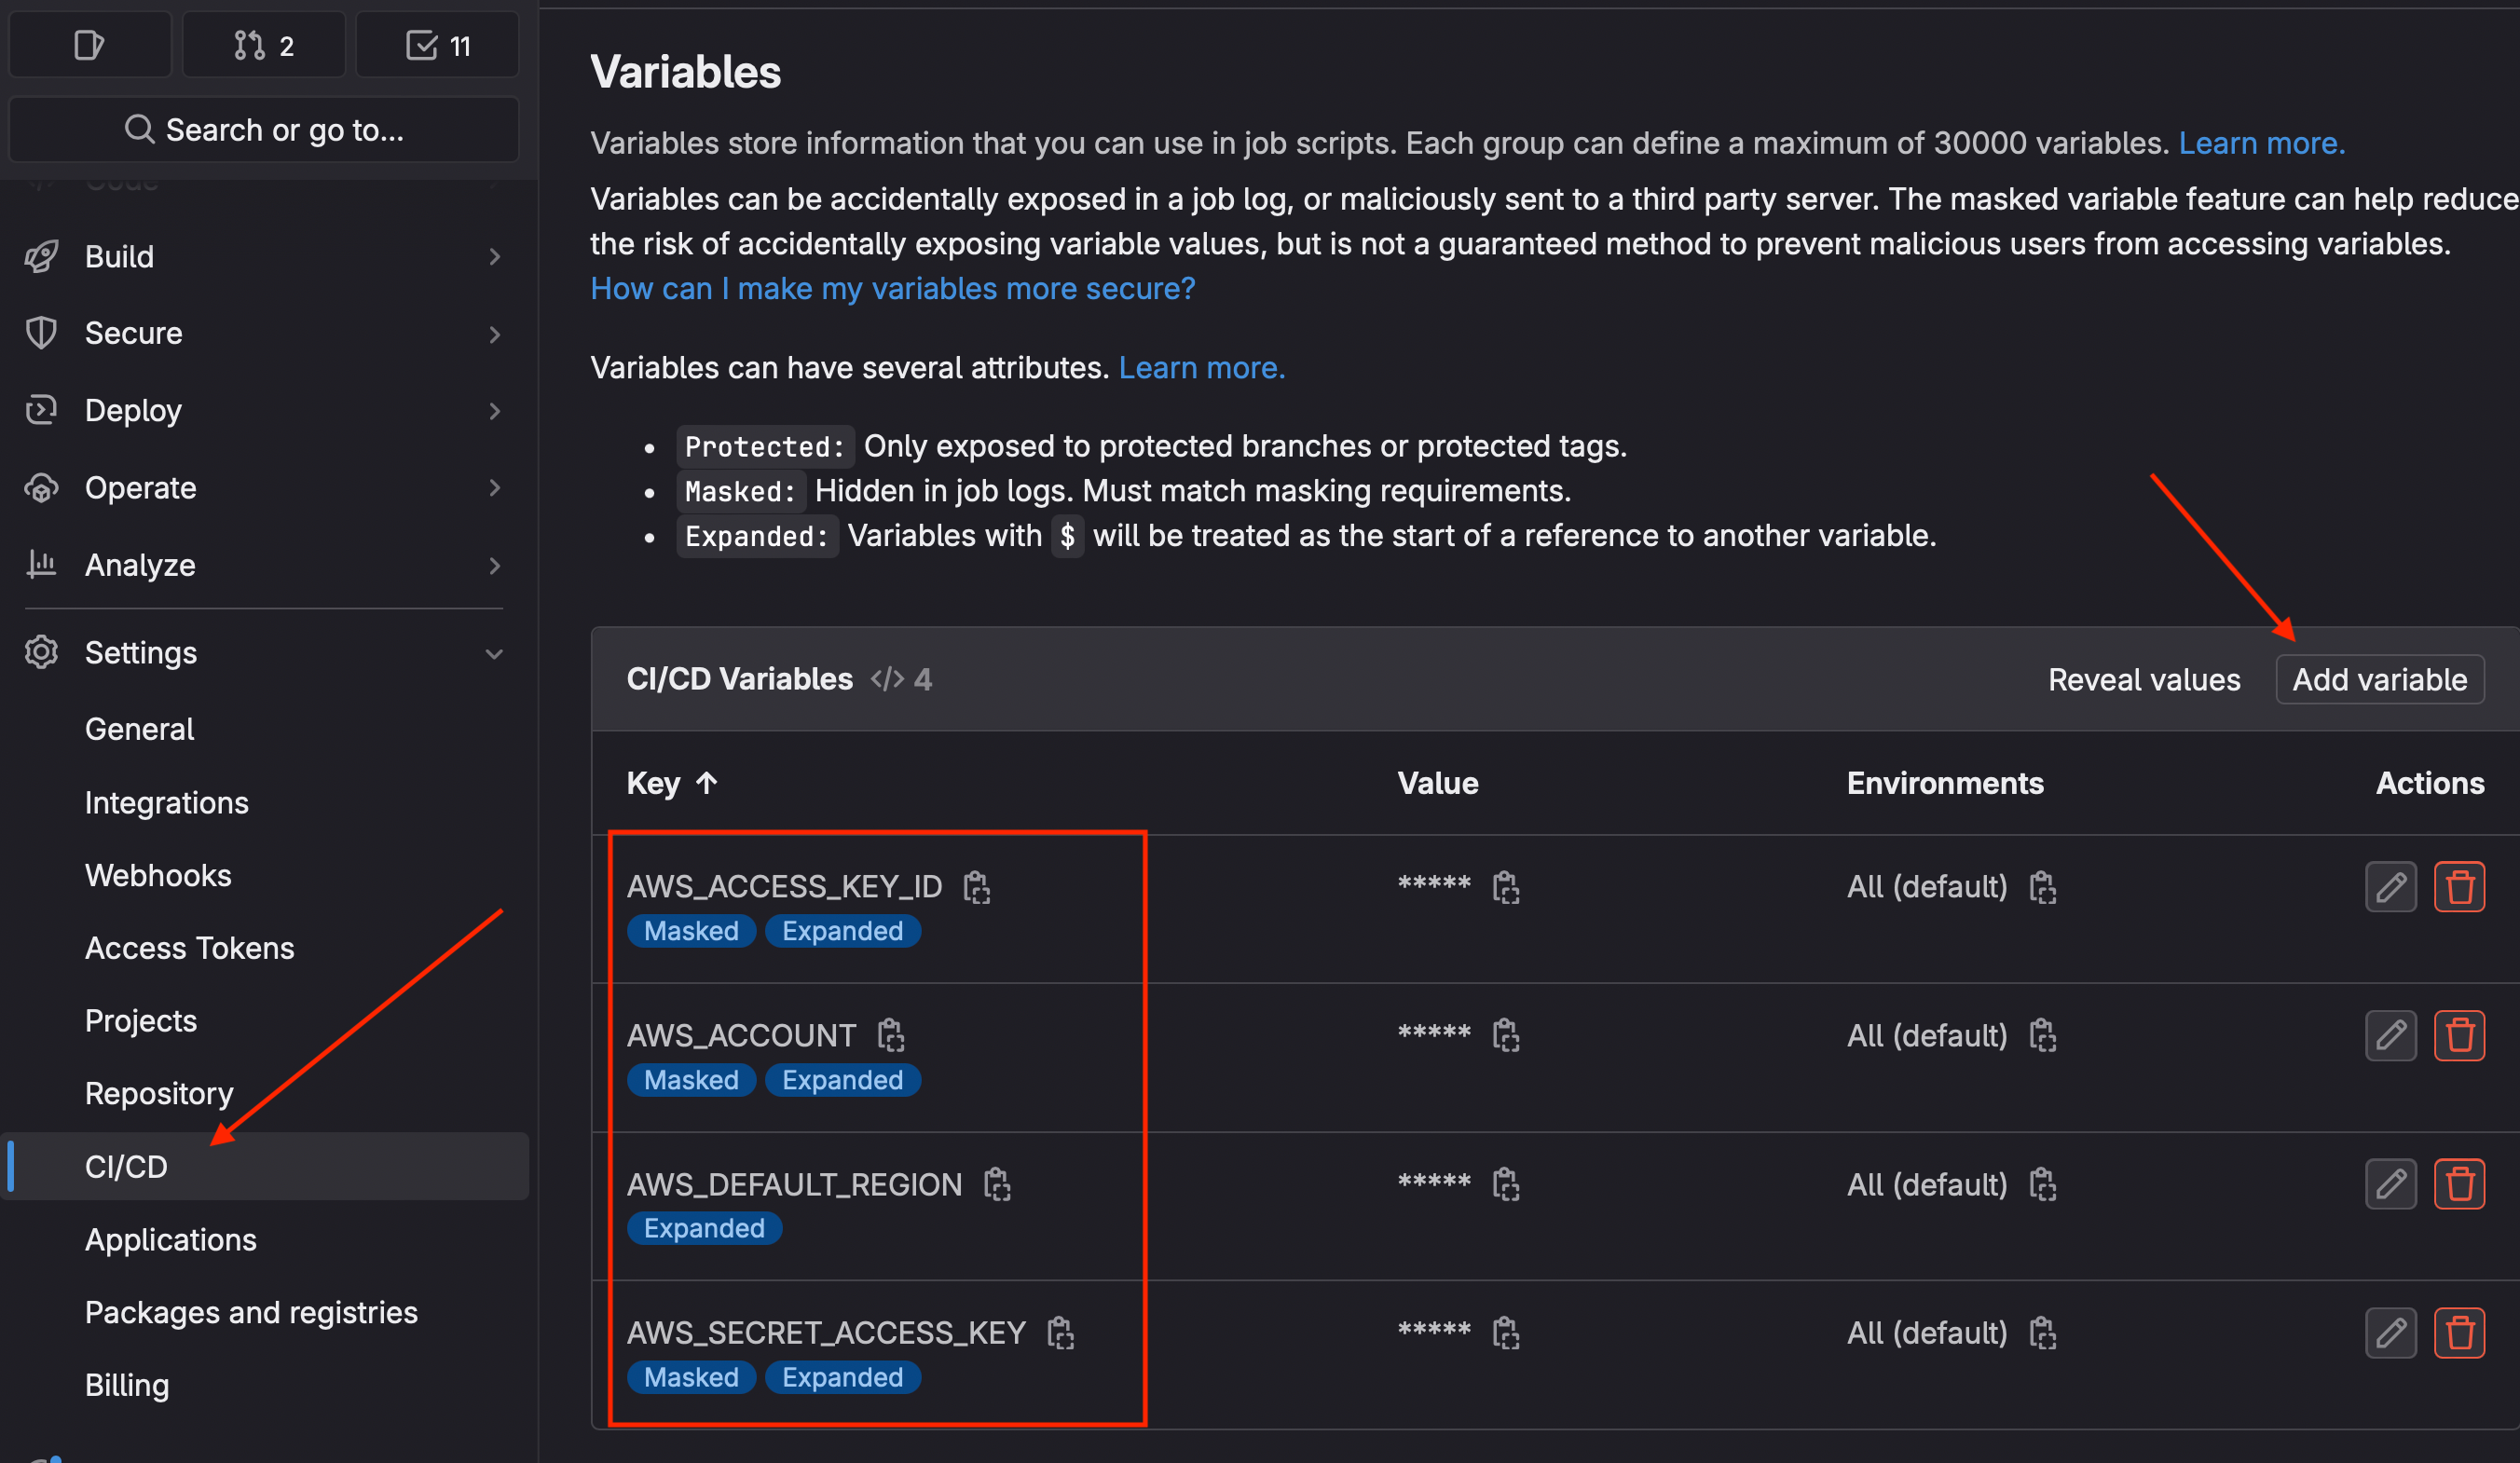Open Billing settings page

[x=127, y=1385]
